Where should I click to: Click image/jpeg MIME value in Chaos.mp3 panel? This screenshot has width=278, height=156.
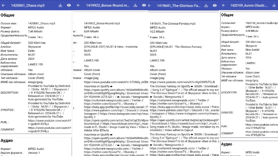coord(35,82)
